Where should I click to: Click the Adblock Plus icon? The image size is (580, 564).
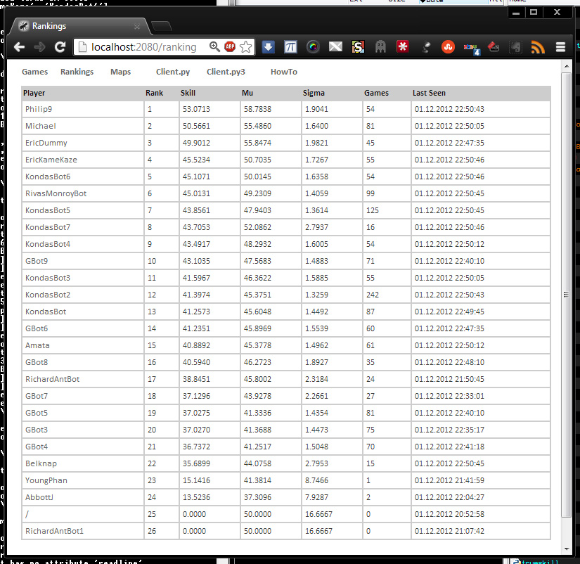[230, 47]
